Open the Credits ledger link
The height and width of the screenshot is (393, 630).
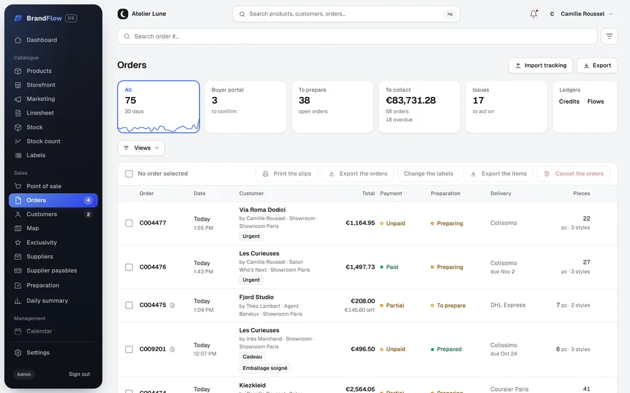(x=569, y=102)
